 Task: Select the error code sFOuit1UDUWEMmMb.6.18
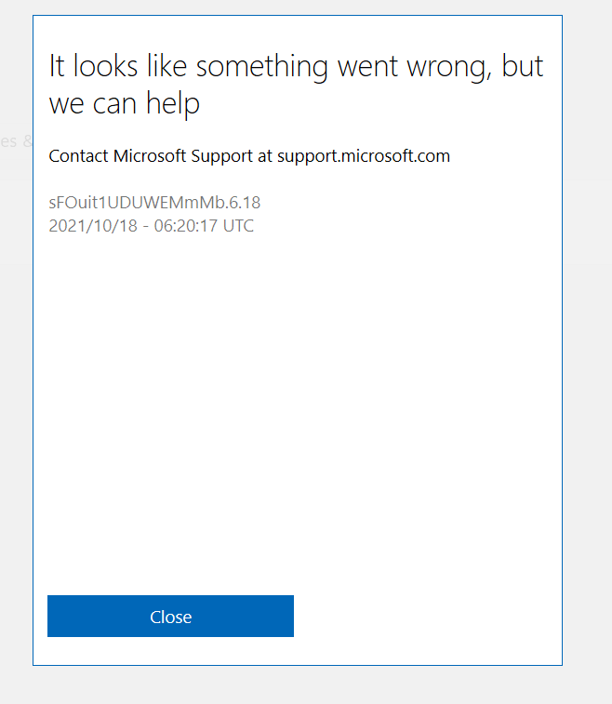tap(154, 203)
